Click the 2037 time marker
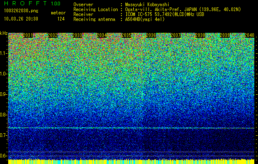Screen dimensions: 258x164 coord(176,35)
